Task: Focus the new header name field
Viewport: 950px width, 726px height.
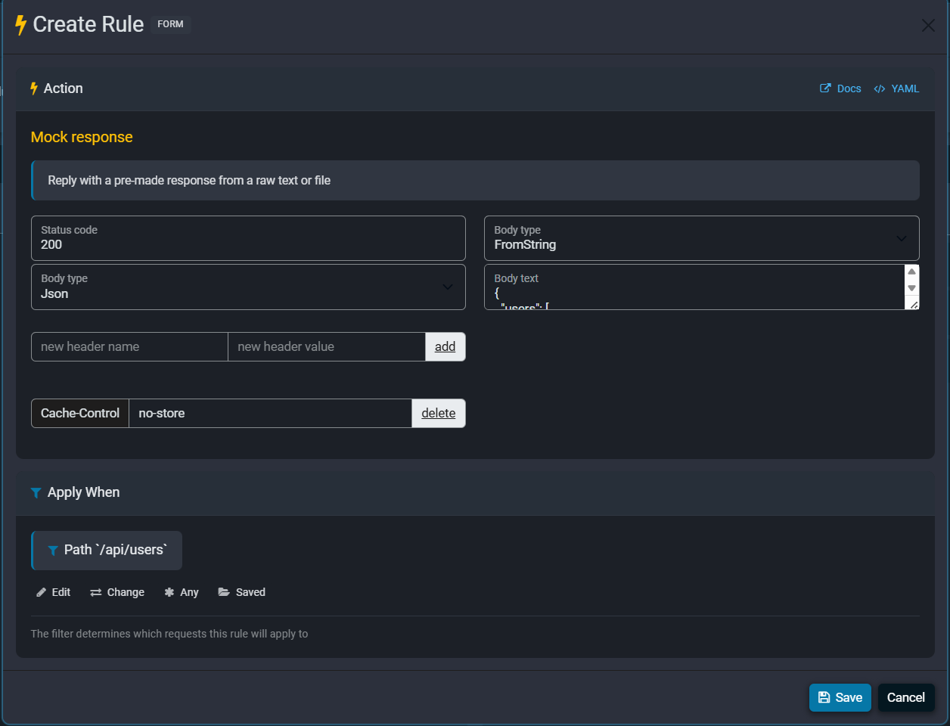Action: click(x=129, y=346)
